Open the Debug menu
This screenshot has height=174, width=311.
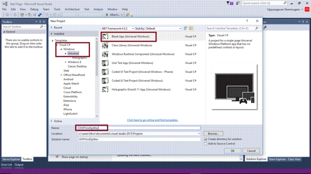coord(34,9)
